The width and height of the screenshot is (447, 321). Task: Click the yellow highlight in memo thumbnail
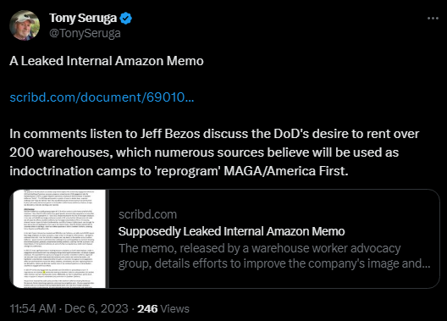click(44, 272)
